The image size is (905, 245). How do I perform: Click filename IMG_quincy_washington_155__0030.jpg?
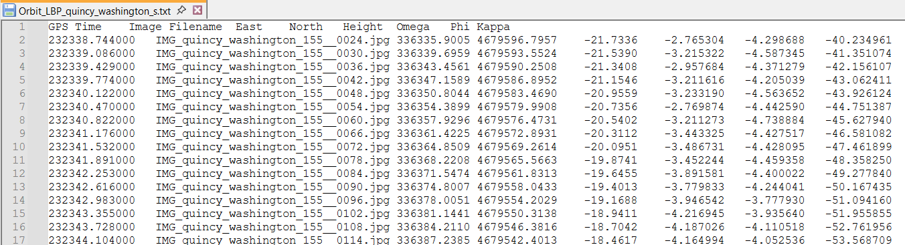pyautogui.click(x=272, y=53)
